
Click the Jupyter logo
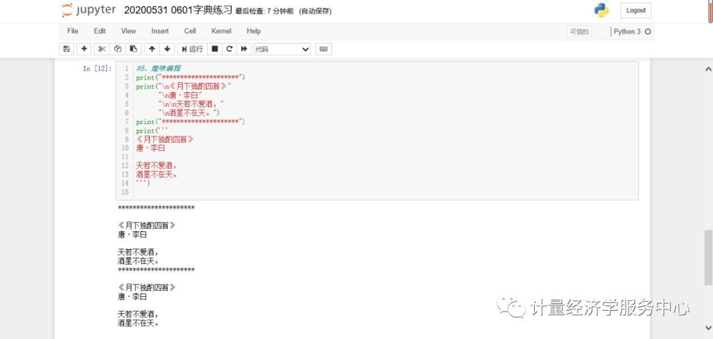point(88,10)
